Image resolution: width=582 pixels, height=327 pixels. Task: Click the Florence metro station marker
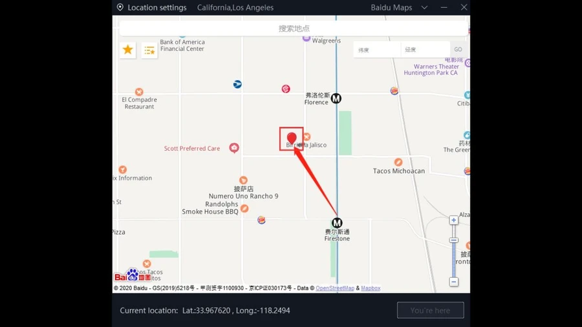tap(336, 99)
